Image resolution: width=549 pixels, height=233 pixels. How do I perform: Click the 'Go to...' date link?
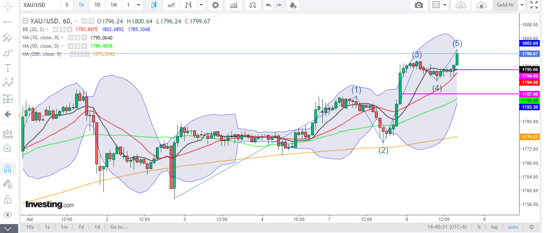118,227
